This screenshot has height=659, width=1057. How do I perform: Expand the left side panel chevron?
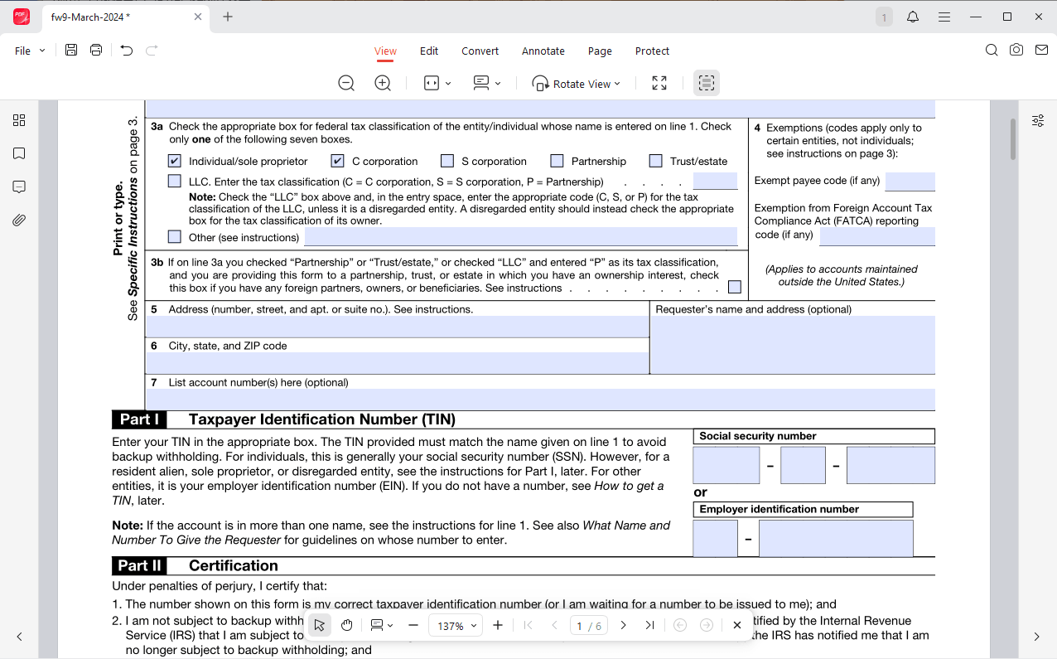(x=19, y=637)
